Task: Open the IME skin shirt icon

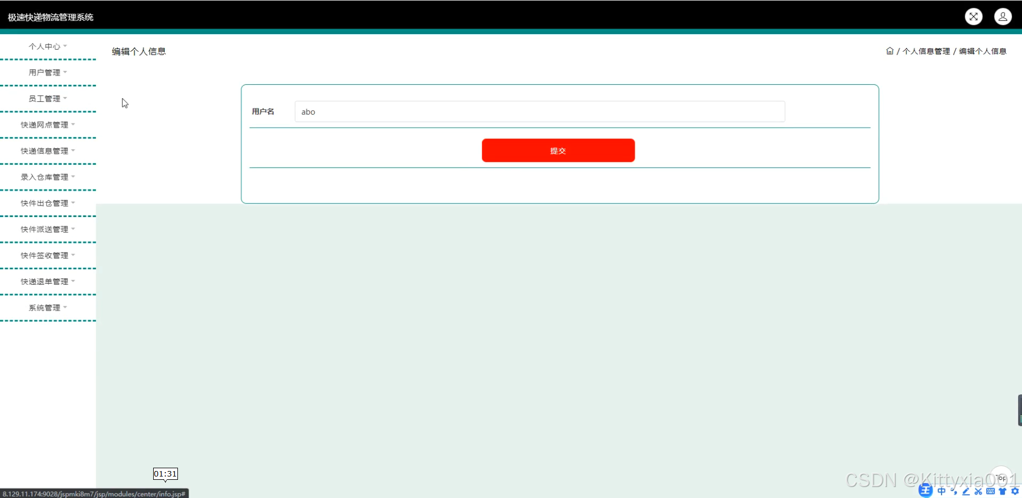Action: click(x=1003, y=491)
